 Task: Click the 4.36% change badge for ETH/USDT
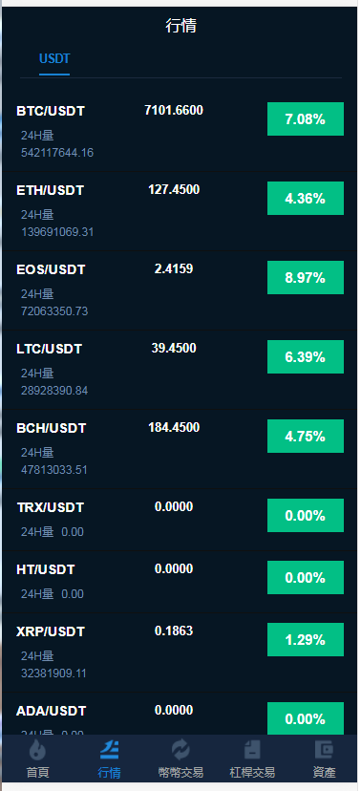(x=306, y=199)
